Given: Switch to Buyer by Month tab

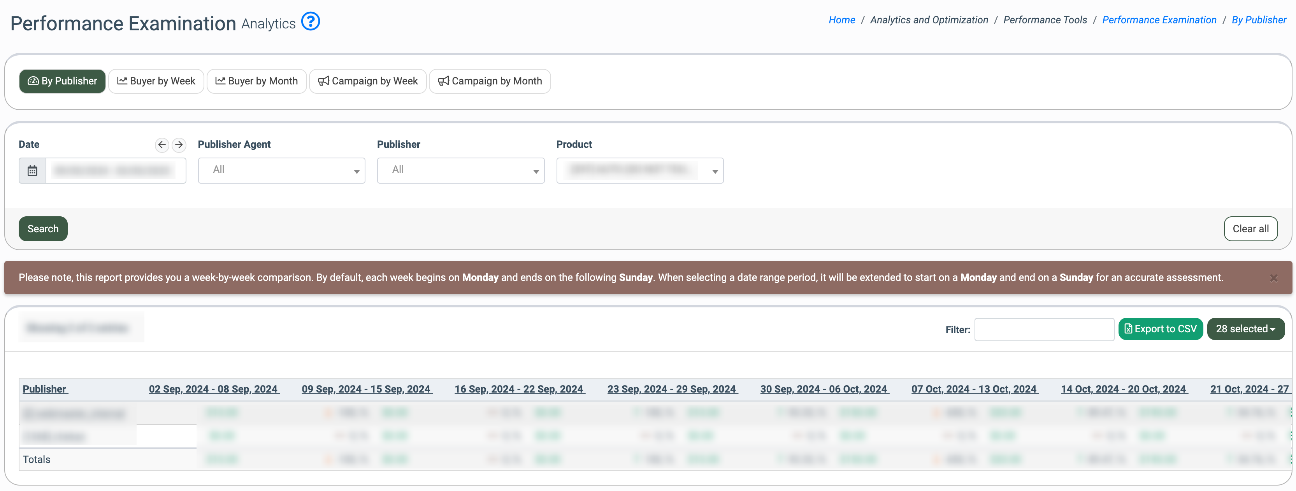Looking at the screenshot, I should [256, 81].
